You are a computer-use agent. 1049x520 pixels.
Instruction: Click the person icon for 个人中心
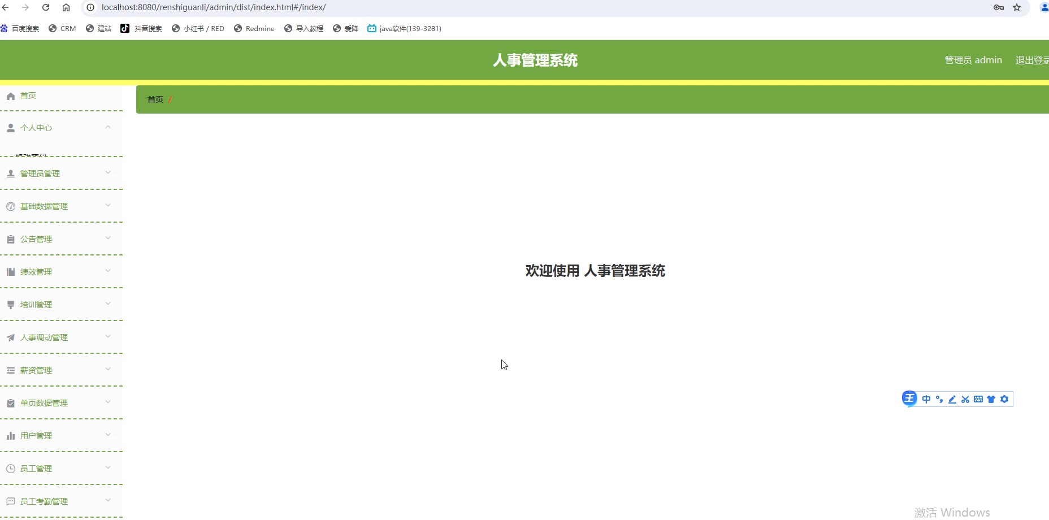click(11, 128)
